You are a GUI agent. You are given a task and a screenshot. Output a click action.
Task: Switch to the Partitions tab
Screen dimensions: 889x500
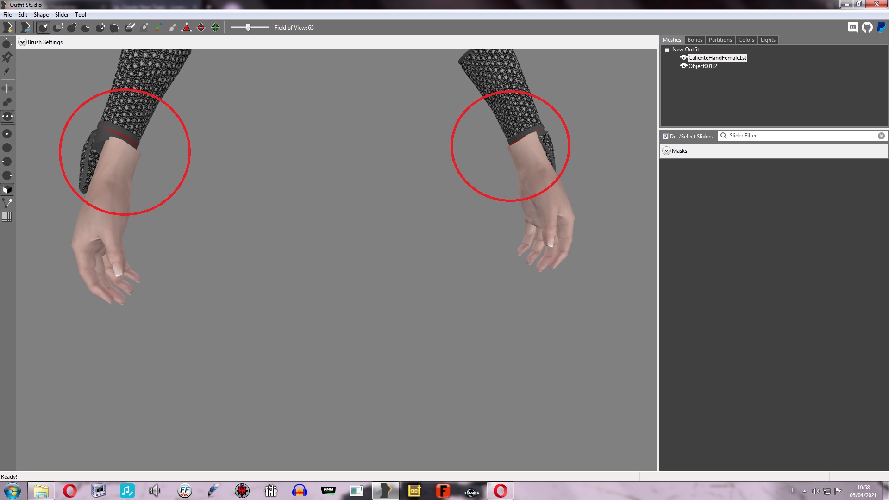tap(720, 40)
